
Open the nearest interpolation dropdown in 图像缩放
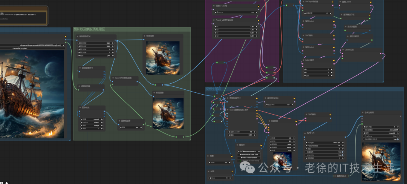tap(92, 119)
